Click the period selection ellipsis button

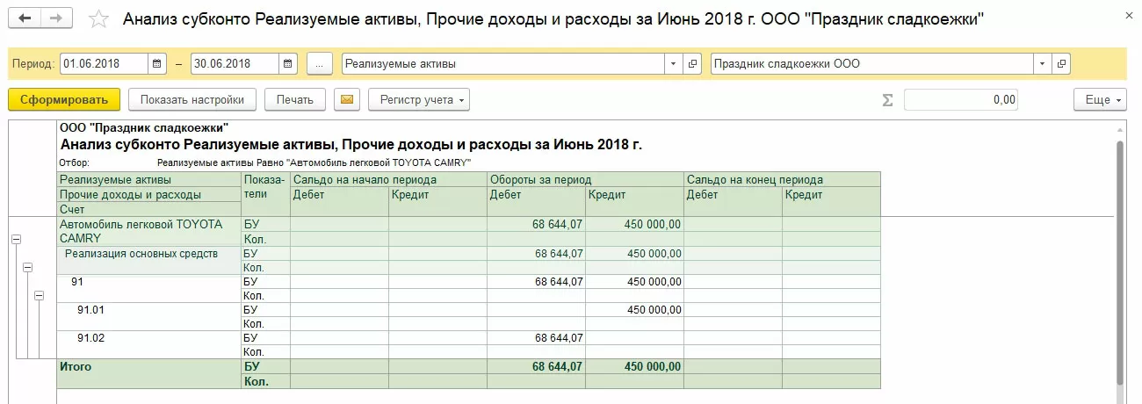[320, 64]
